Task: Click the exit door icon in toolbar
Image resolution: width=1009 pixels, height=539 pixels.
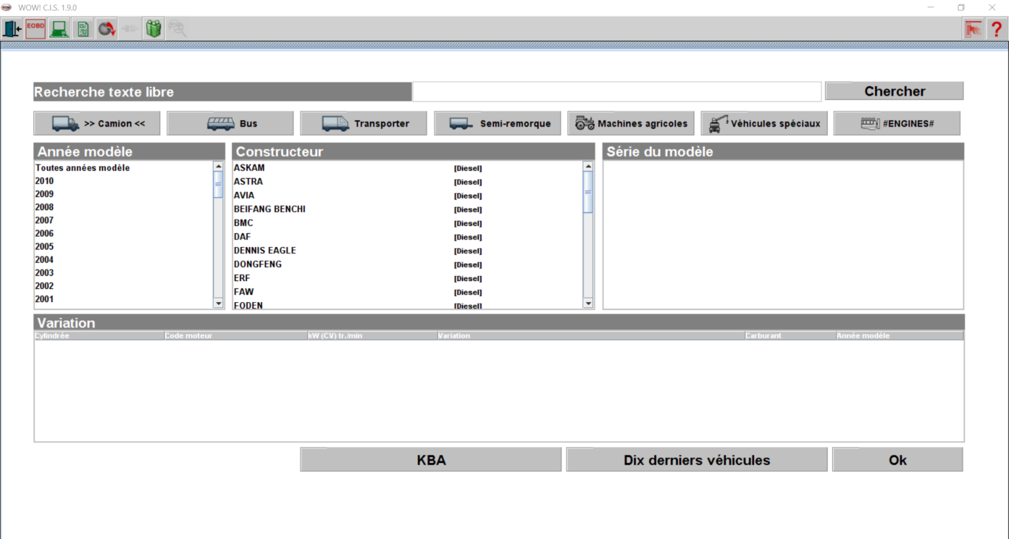Action: point(12,29)
